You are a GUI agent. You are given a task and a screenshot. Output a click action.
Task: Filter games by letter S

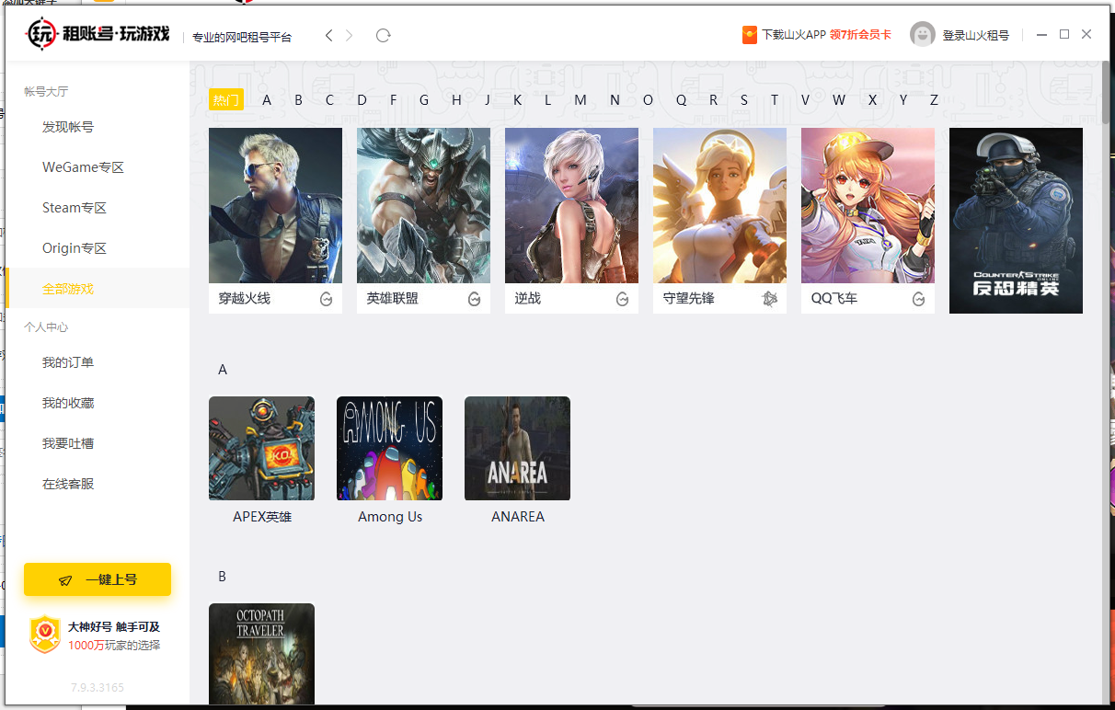point(744,100)
